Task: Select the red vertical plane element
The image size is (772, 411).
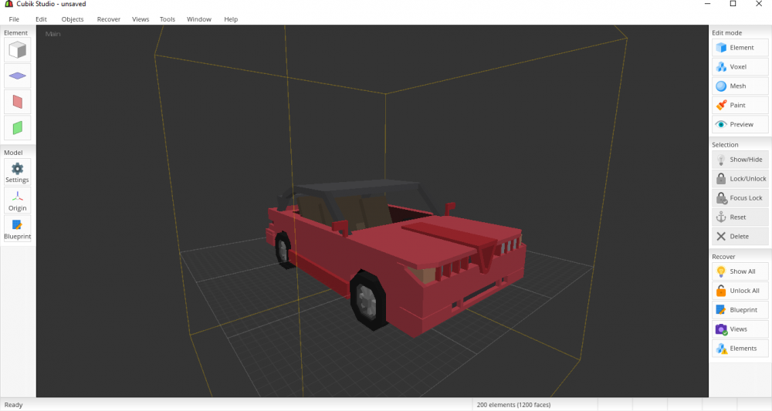Action: 17,102
